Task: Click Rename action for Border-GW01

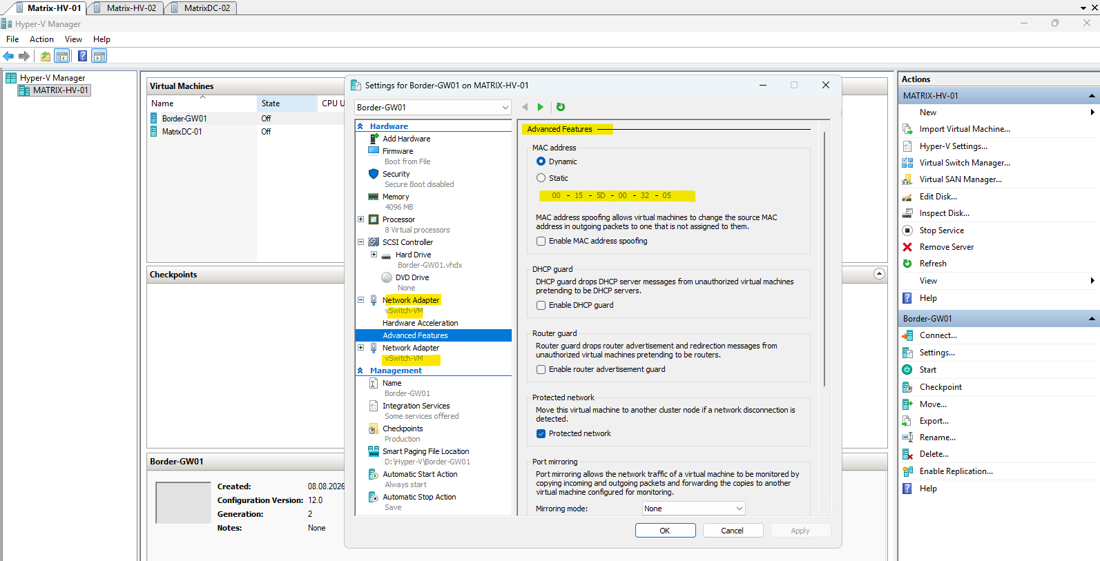Action: pyautogui.click(x=937, y=437)
